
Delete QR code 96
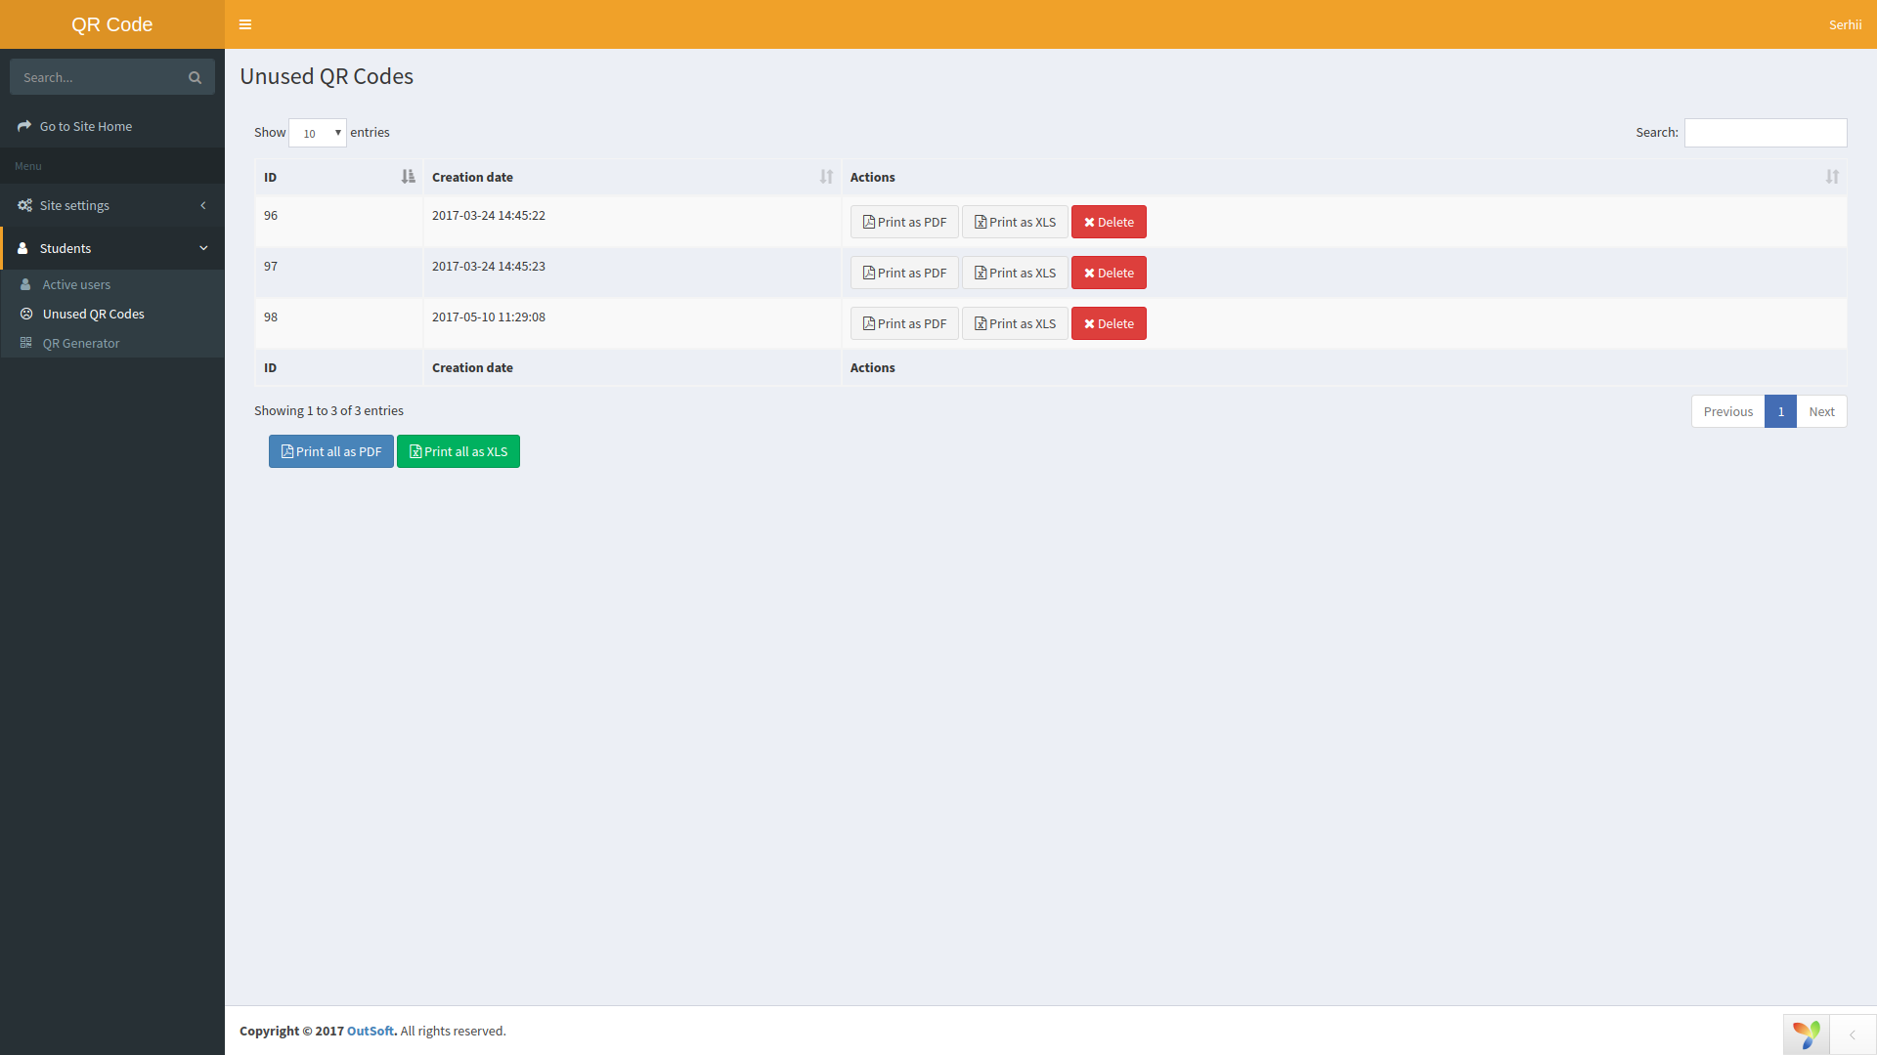[1109, 222]
